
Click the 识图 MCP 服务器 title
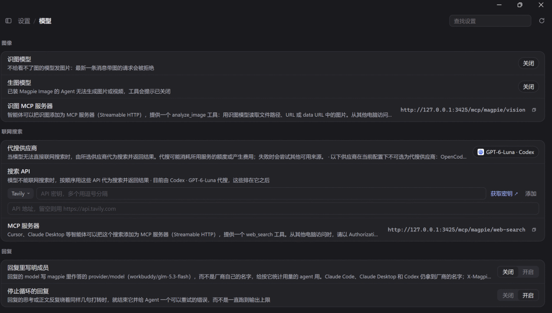30,106
